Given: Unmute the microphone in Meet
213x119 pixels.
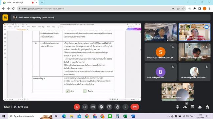Looking at the screenshot, I should coord(77,107).
